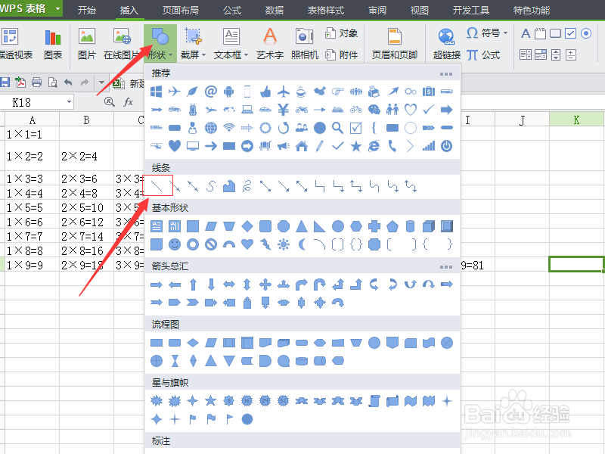Screen dimensions: 605x454
Task: Click cell containing 2×5=10
Action: (x=86, y=207)
